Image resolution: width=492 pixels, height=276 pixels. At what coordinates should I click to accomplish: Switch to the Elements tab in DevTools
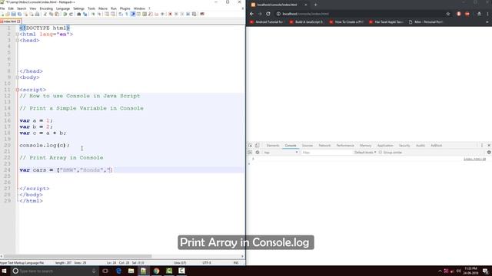tap(273, 146)
